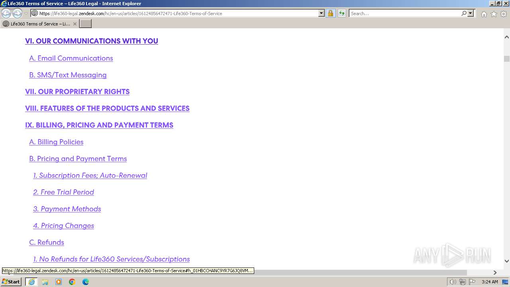Open the Windows Start menu
Viewport: 510px width, 287px height.
11,281
